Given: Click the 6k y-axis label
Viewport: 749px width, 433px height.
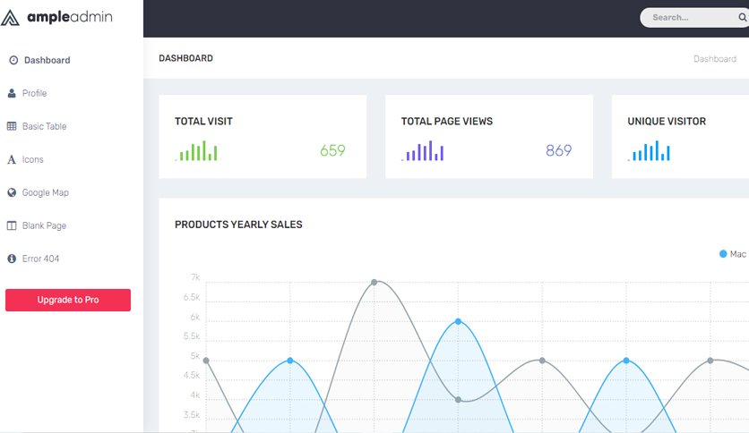Looking at the screenshot, I should click(x=195, y=317).
